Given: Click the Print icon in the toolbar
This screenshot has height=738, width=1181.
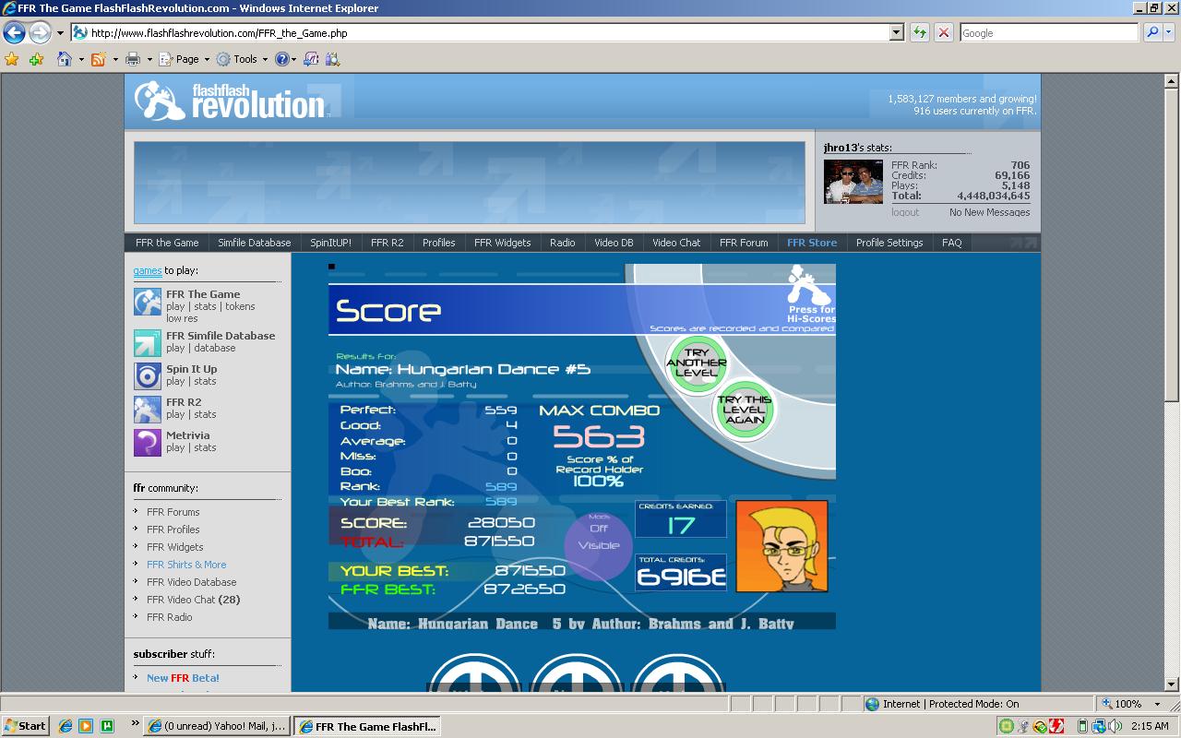Looking at the screenshot, I should pyautogui.click(x=132, y=59).
